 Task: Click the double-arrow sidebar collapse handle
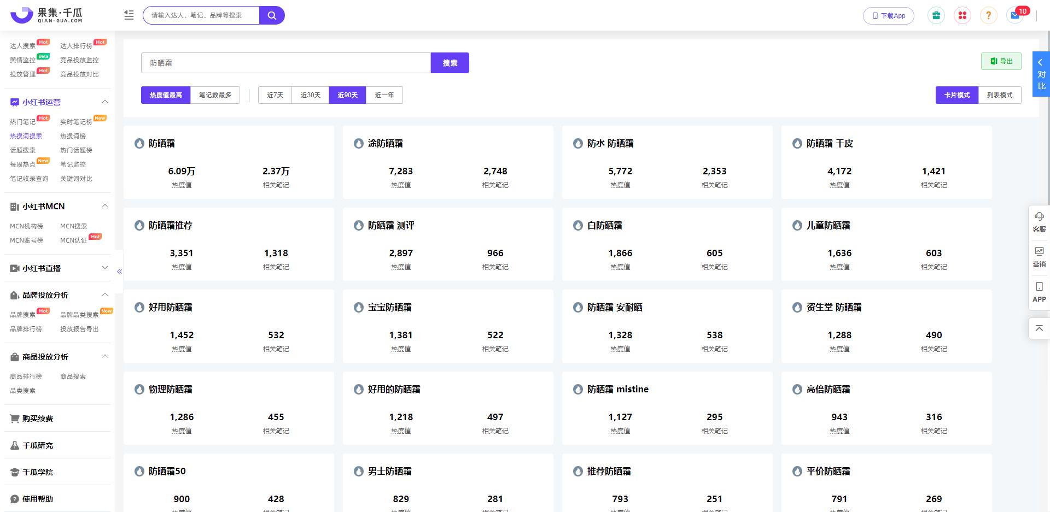(119, 272)
